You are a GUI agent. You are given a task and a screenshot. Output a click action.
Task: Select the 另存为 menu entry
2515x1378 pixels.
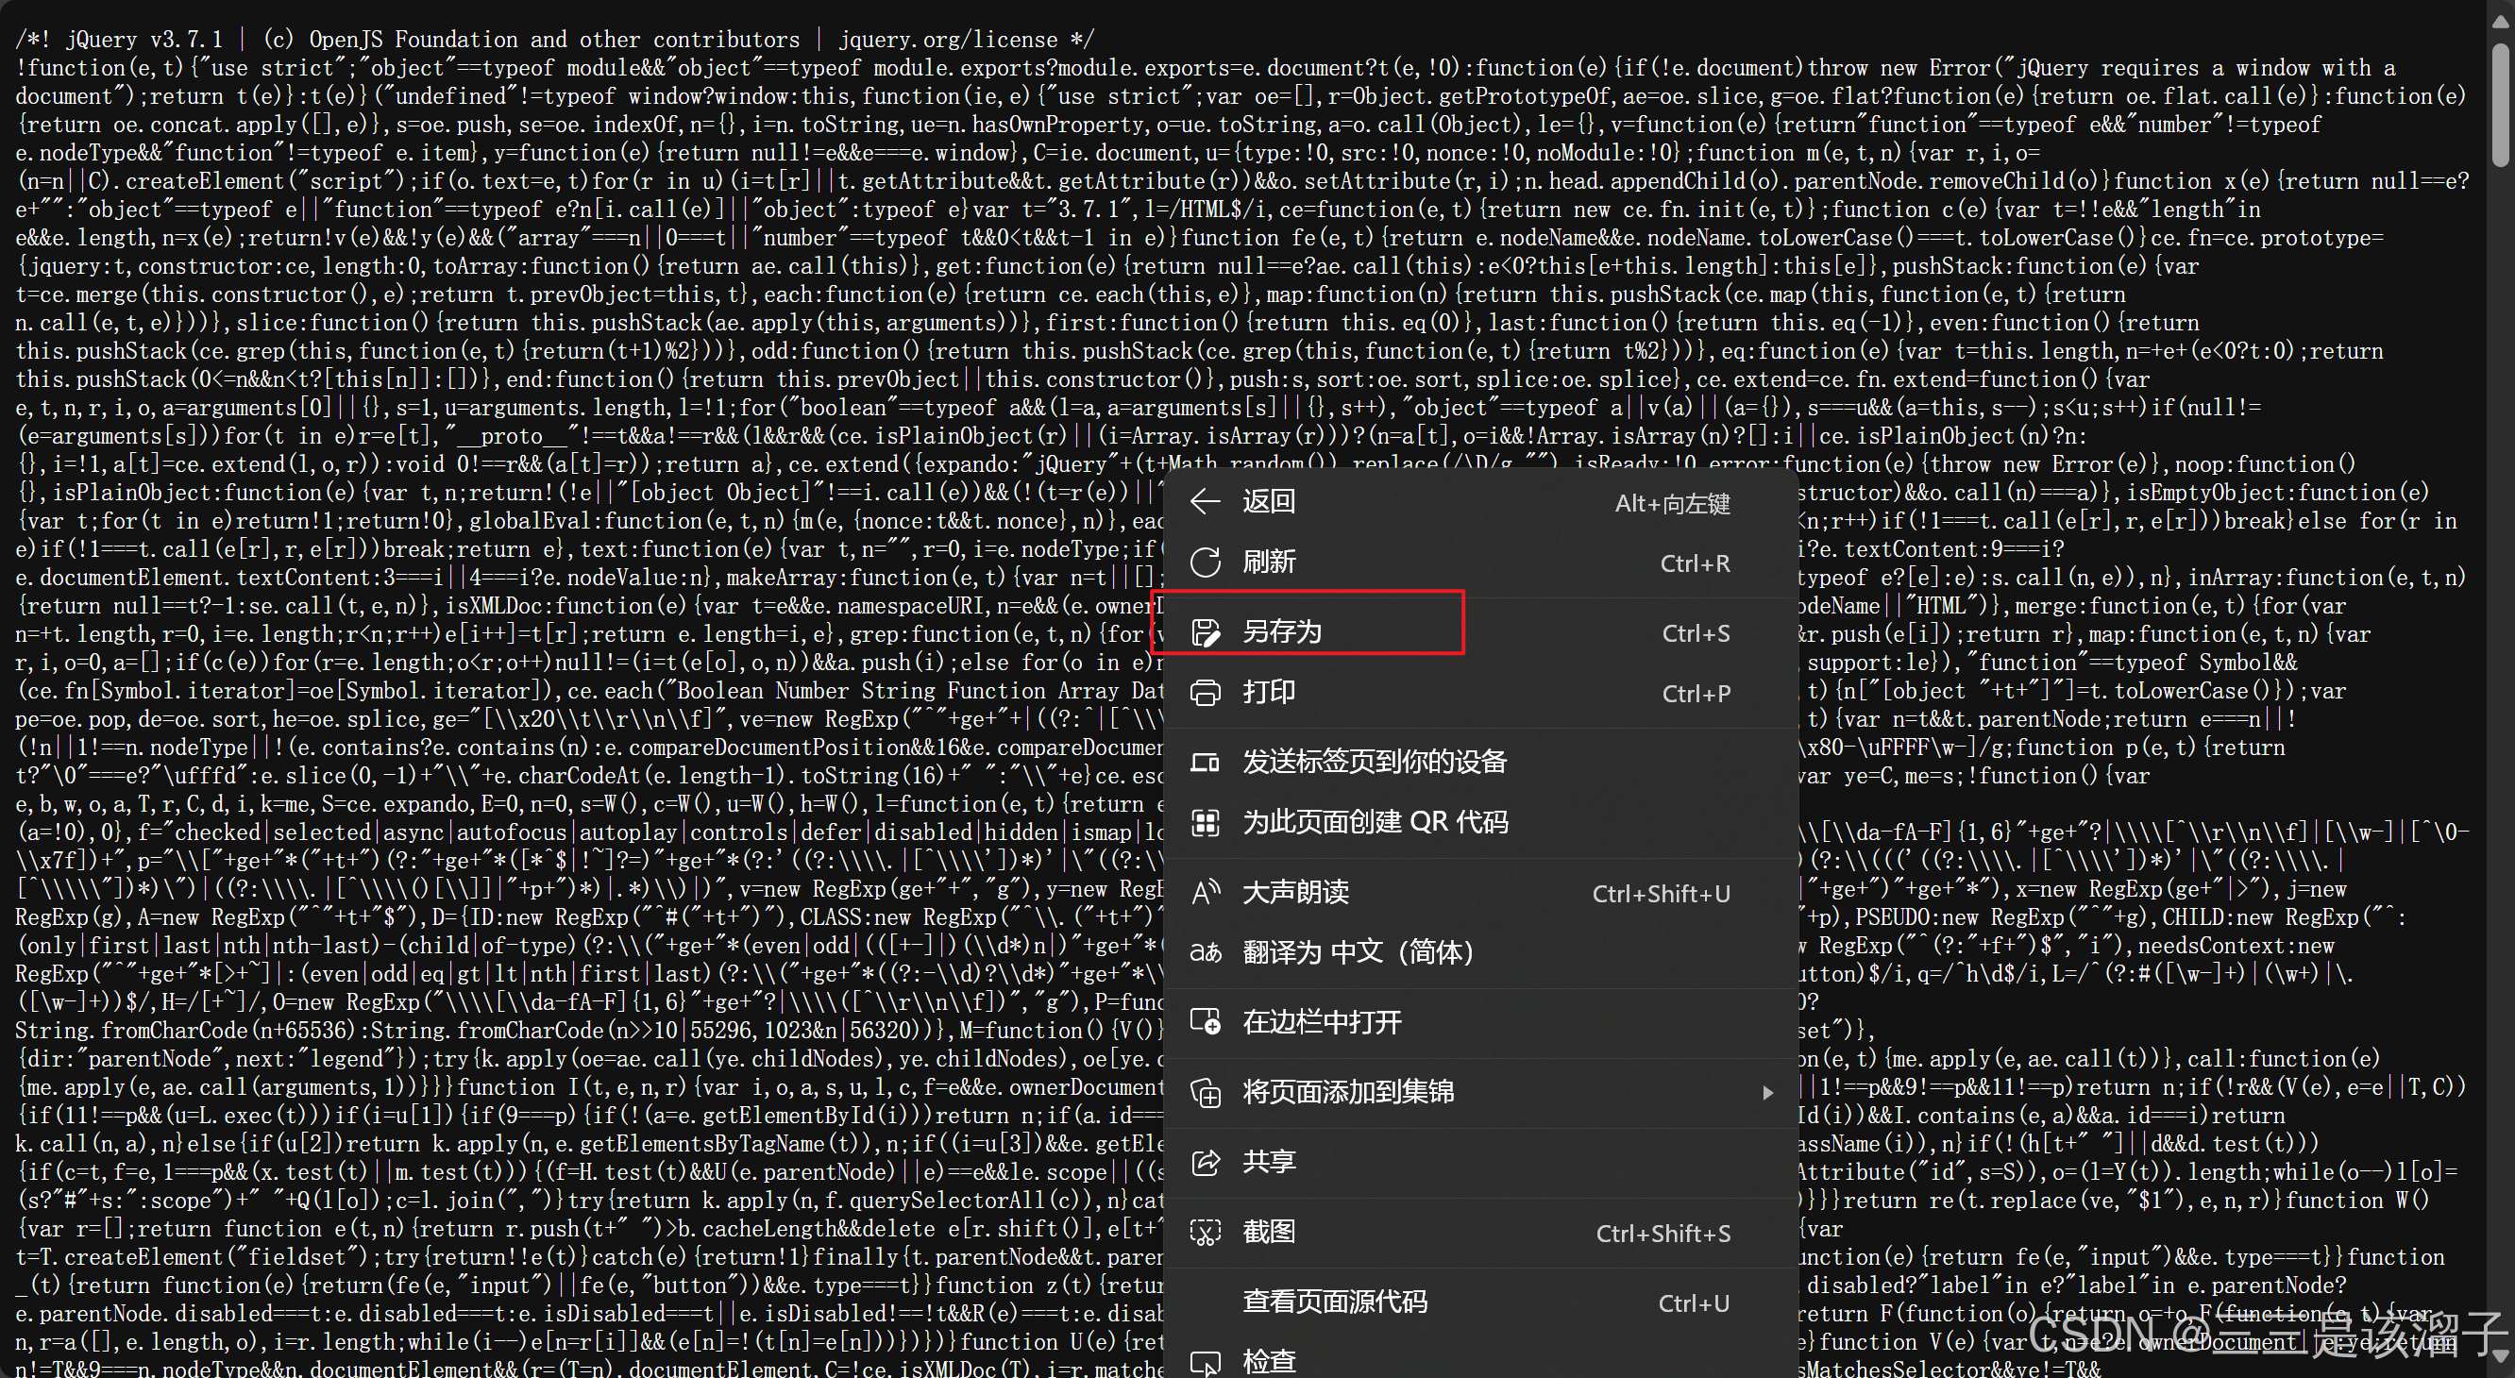pos(1281,632)
